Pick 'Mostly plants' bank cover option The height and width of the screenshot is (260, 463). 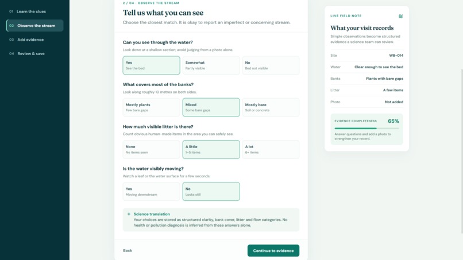pos(151,107)
